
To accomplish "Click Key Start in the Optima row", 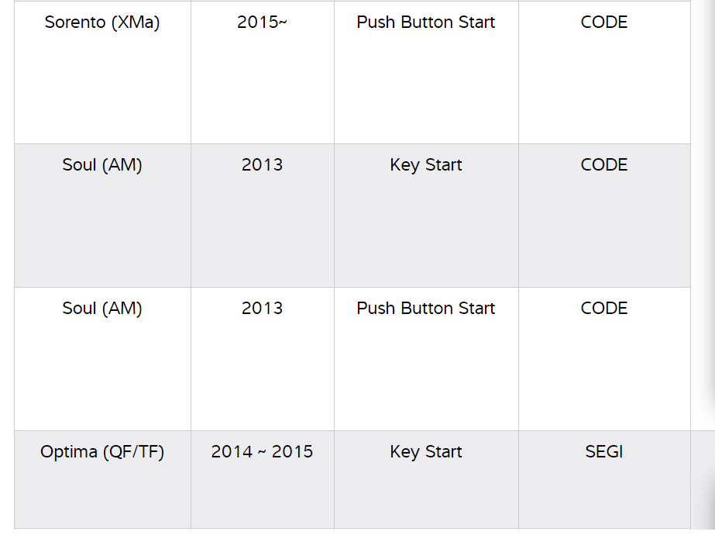I will click(426, 452).
